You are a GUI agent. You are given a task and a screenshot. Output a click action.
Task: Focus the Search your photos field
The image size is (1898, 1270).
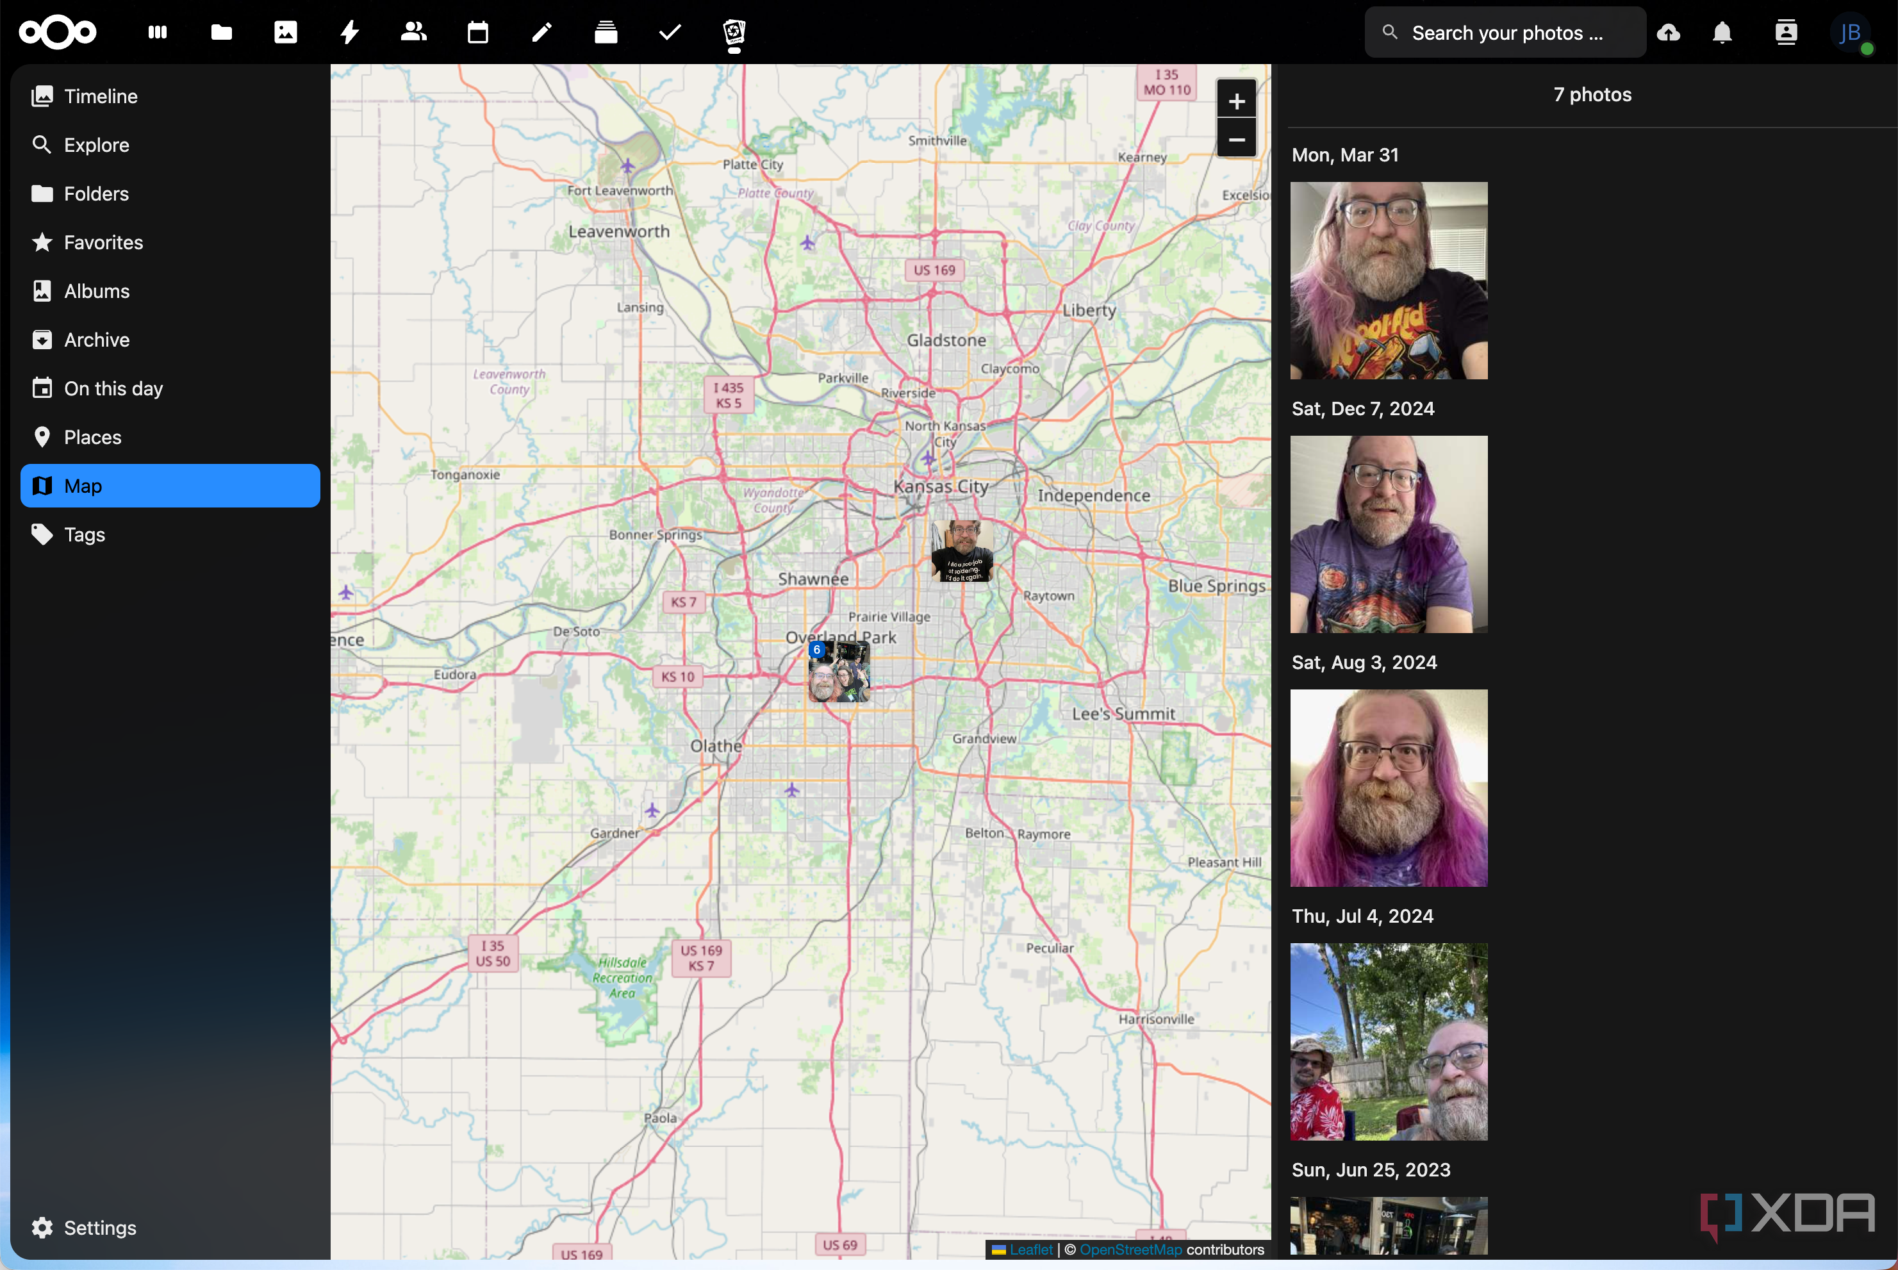[1505, 33]
